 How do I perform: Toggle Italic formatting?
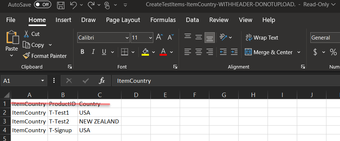[93, 52]
